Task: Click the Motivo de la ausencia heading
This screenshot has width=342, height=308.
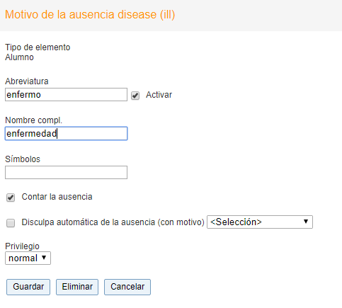Action: pyautogui.click(x=90, y=15)
